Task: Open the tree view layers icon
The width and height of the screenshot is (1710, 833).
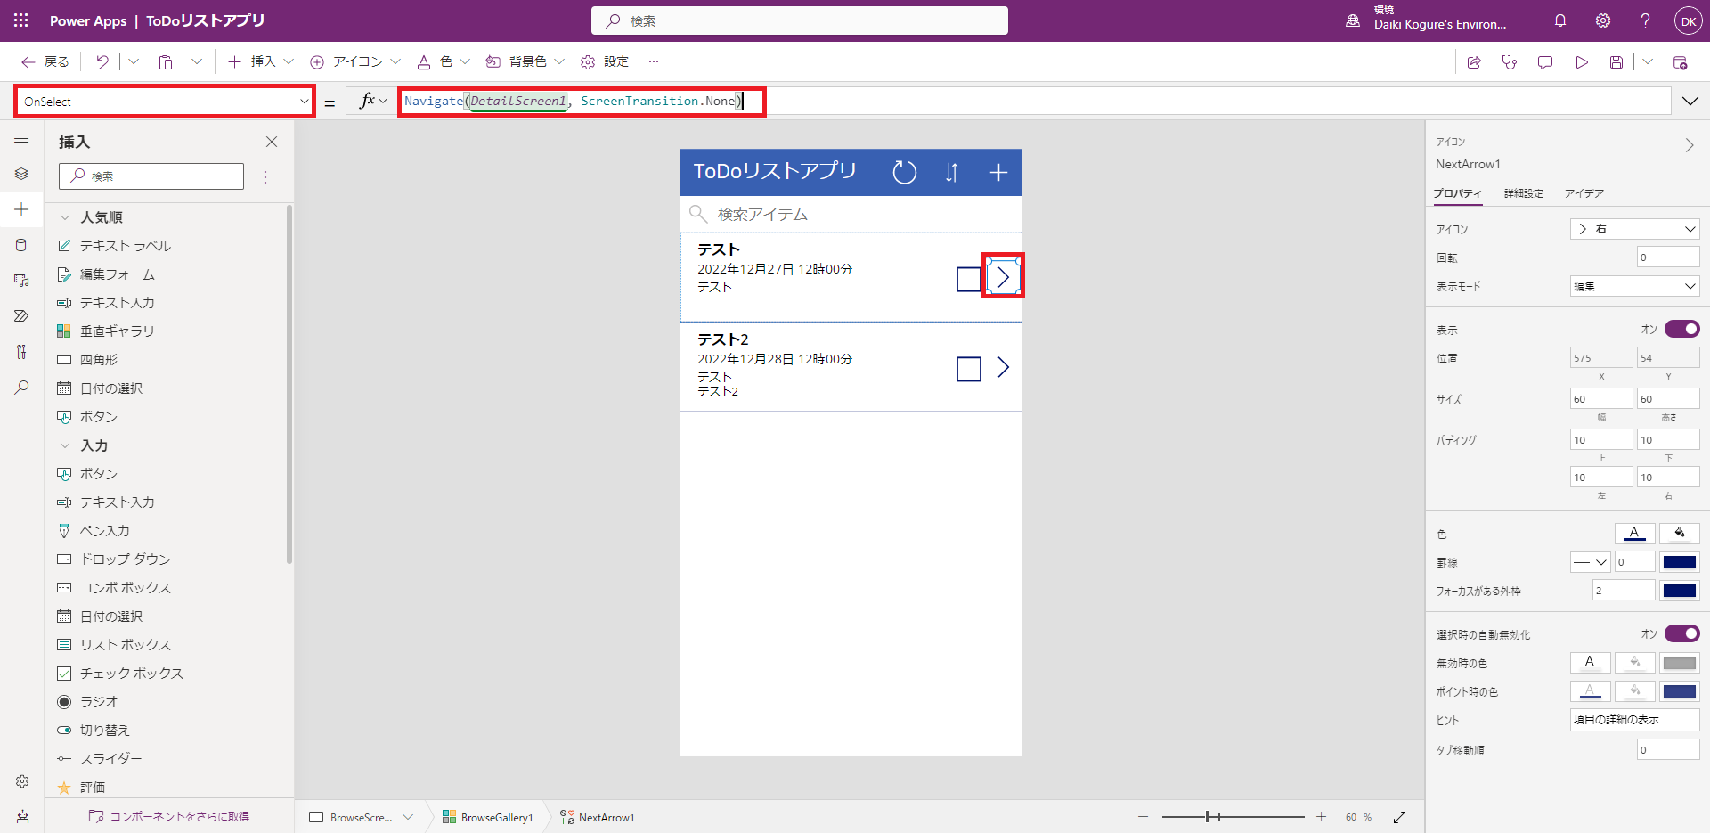Action: (21, 174)
